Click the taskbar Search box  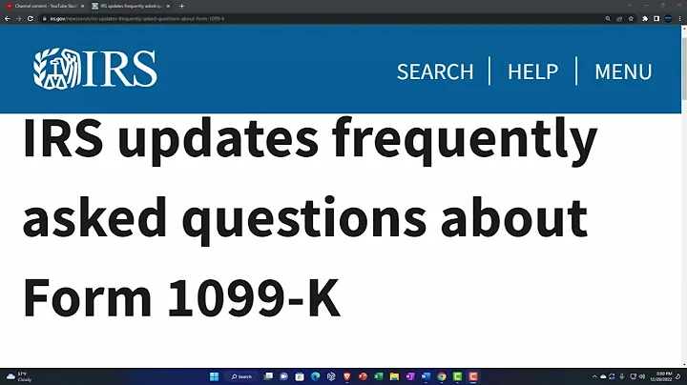coord(241,376)
